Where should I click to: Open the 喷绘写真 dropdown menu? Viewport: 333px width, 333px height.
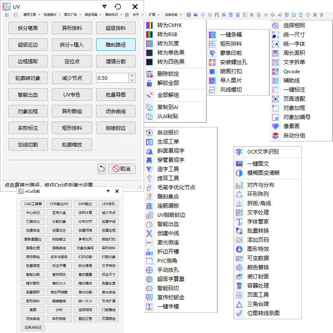93,15
